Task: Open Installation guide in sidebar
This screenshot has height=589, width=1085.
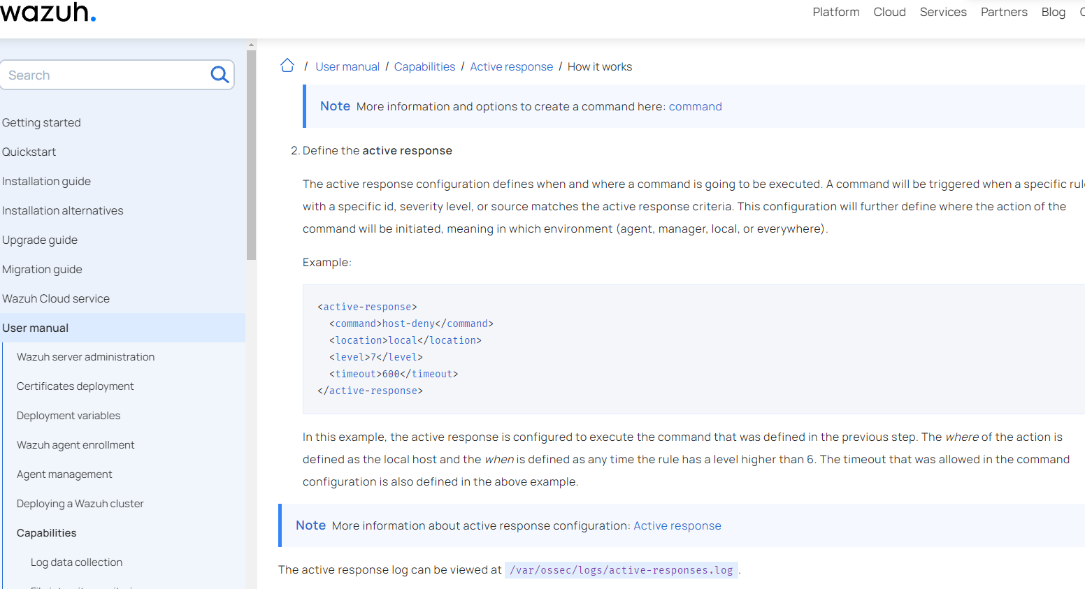Action: point(46,181)
